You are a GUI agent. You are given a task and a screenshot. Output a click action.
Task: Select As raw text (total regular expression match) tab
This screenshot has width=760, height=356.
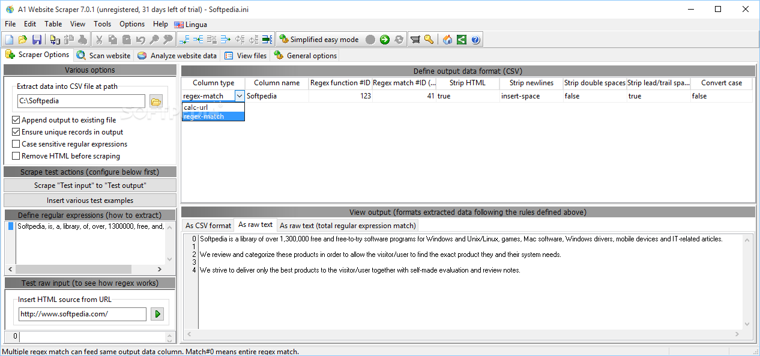(x=348, y=226)
